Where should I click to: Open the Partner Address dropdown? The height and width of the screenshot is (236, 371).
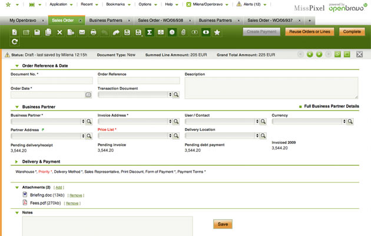coord(83,136)
